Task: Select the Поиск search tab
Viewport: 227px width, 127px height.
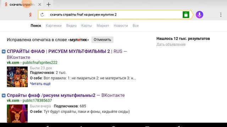Action: (36, 26)
